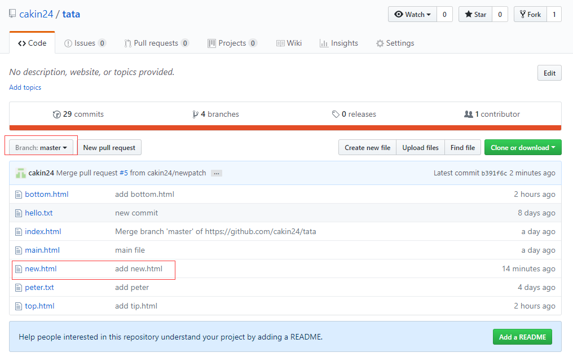Viewport: 573px width, 361px height.
Task: Switch to the Pull requests tab
Action: 156,43
